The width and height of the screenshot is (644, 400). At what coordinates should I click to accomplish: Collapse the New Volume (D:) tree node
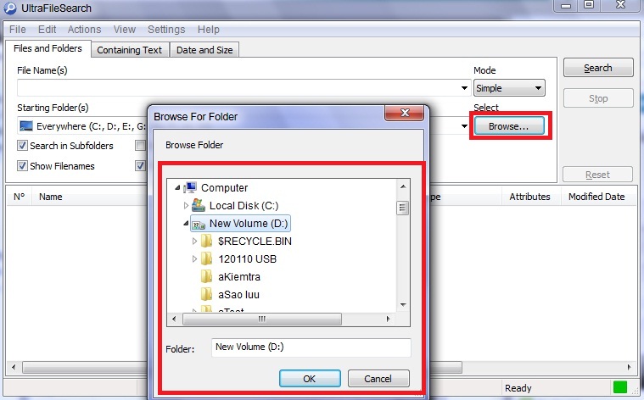(187, 224)
